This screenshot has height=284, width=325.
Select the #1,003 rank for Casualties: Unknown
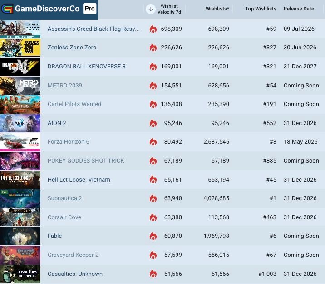tap(267, 274)
